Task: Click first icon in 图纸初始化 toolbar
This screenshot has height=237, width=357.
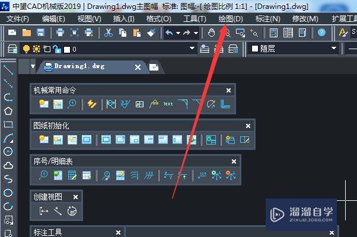Action: (x=43, y=140)
